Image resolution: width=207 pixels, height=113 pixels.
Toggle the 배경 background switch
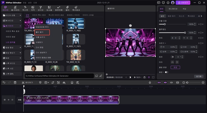pos(166,72)
